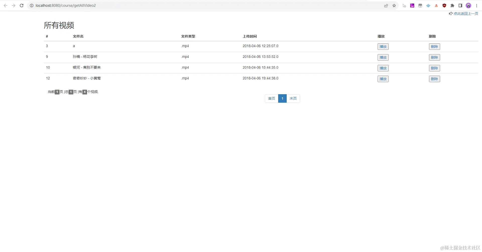Select page 1 in the pagination
Viewport: 482px width, 252px height.
pyautogui.click(x=282, y=98)
